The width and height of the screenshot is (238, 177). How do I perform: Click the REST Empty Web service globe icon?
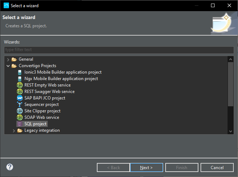coord(20,85)
